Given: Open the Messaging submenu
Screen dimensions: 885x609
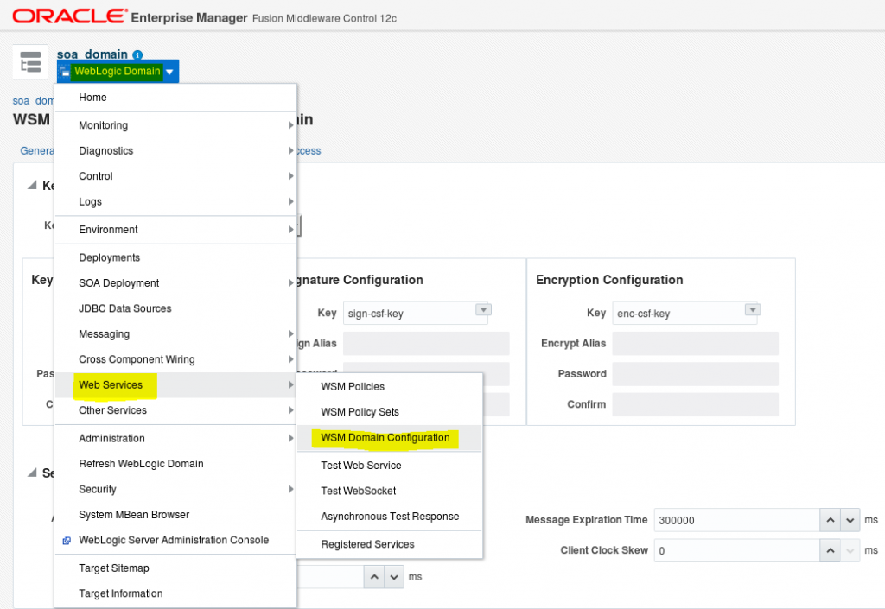Looking at the screenshot, I should (175, 333).
